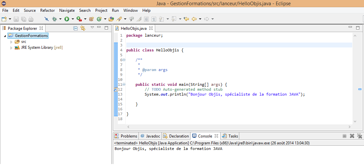Minimize the Package Explorer view
Screen dimensions: 364x165
(99, 27)
